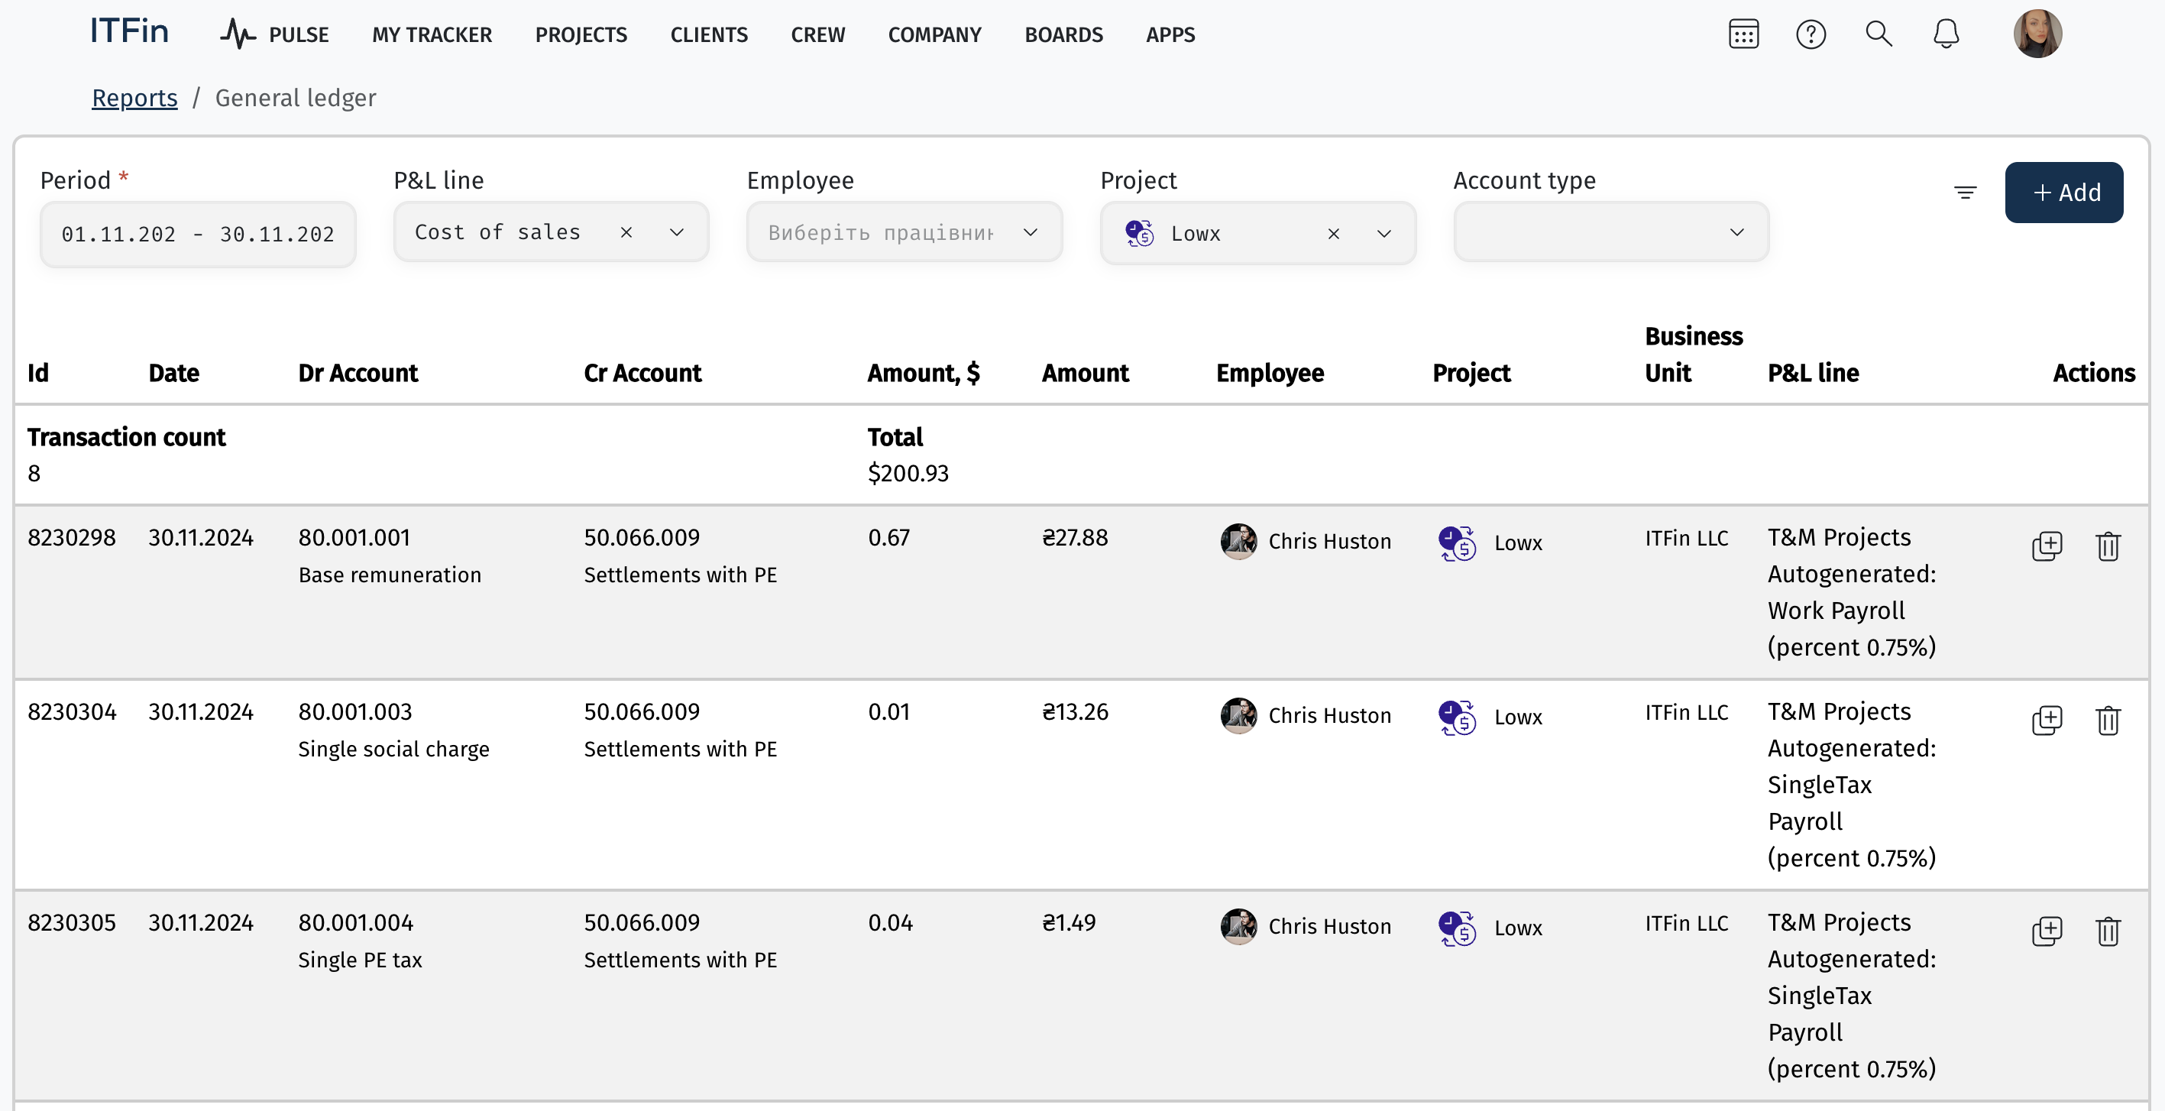Click 80.001.004 Single PE tax account

pyautogui.click(x=360, y=941)
